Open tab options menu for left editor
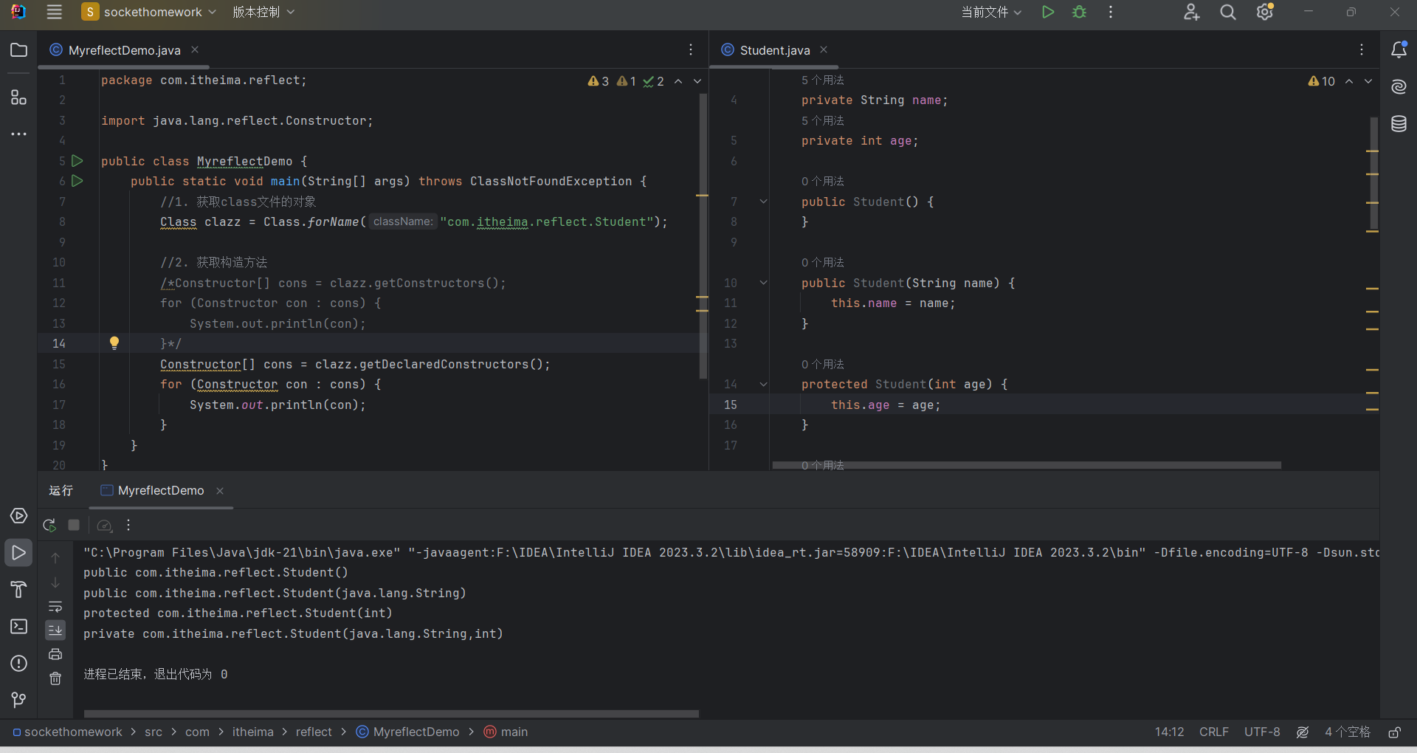The height and width of the screenshot is (753, 1417). (691, 49)
